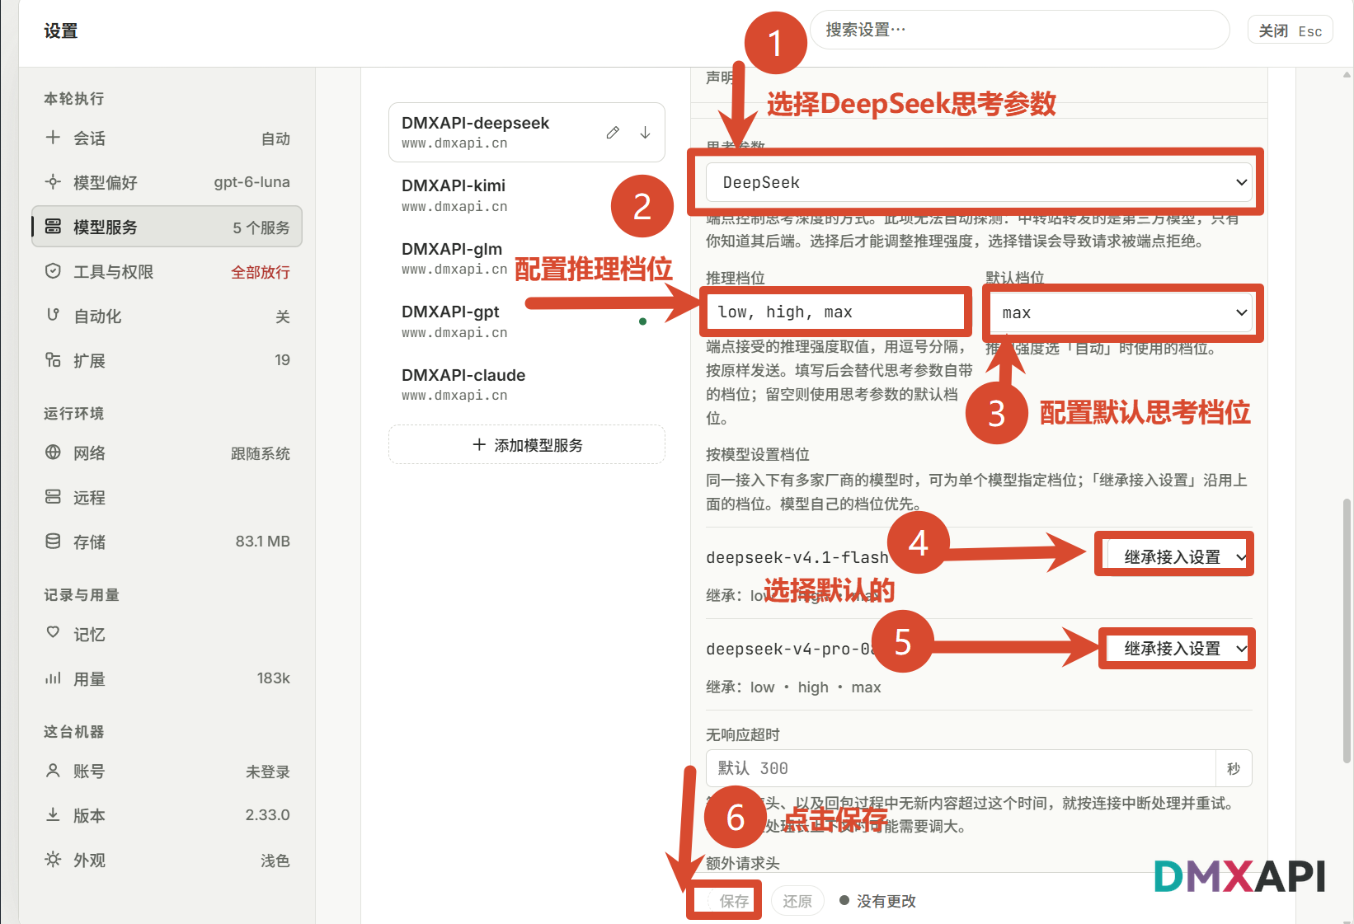The image size is (1354, 924).
Task: Open deepseek-v4-pro 继承接入设置 dropdown
Action: [1178, 649]
